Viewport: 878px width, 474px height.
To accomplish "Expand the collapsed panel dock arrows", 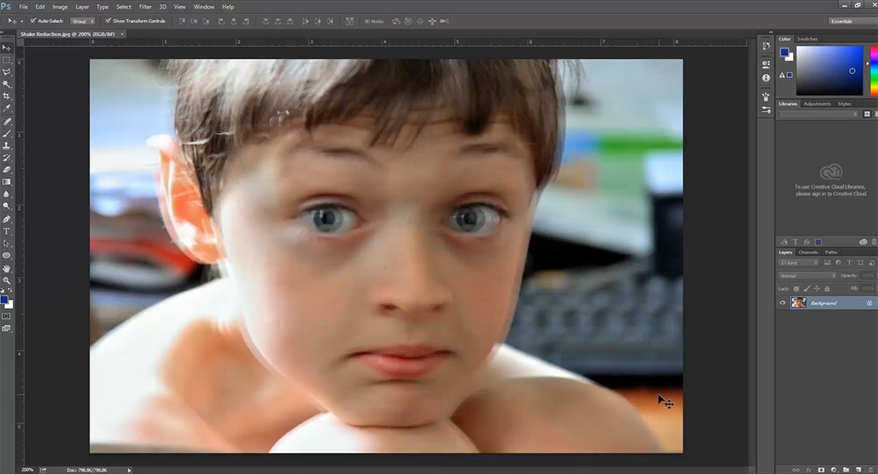I will (770, 33).
